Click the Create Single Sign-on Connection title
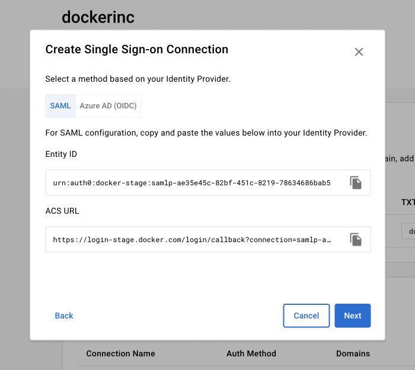The height and width of the screenshot is (370, 415). pyautogui.click(x=136, y=49)
